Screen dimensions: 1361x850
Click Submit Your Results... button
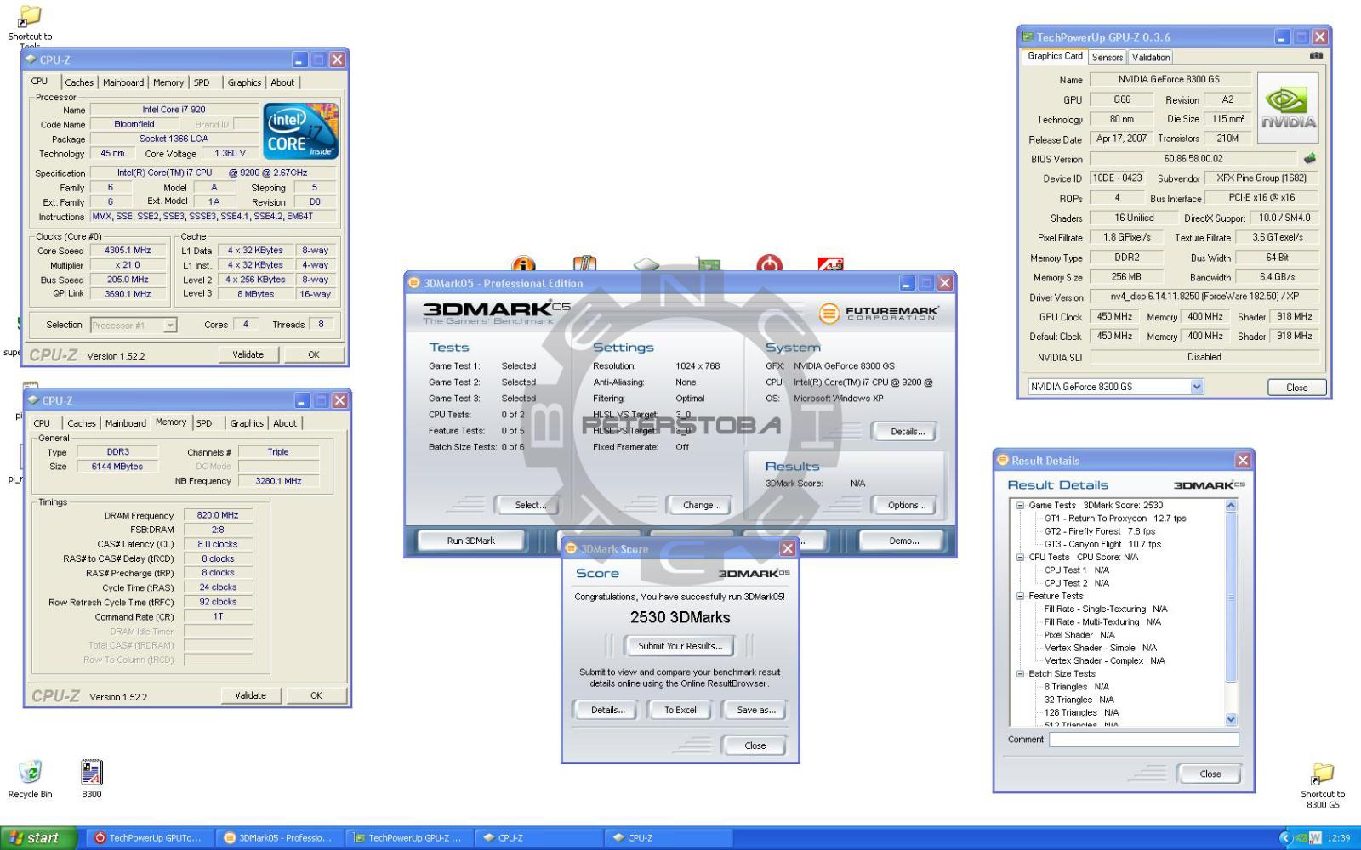point(680,646)
